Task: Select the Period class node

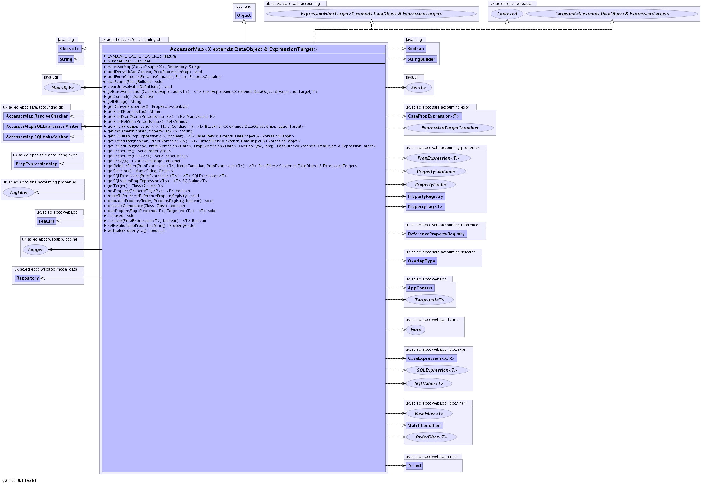Action: (414, 465)
